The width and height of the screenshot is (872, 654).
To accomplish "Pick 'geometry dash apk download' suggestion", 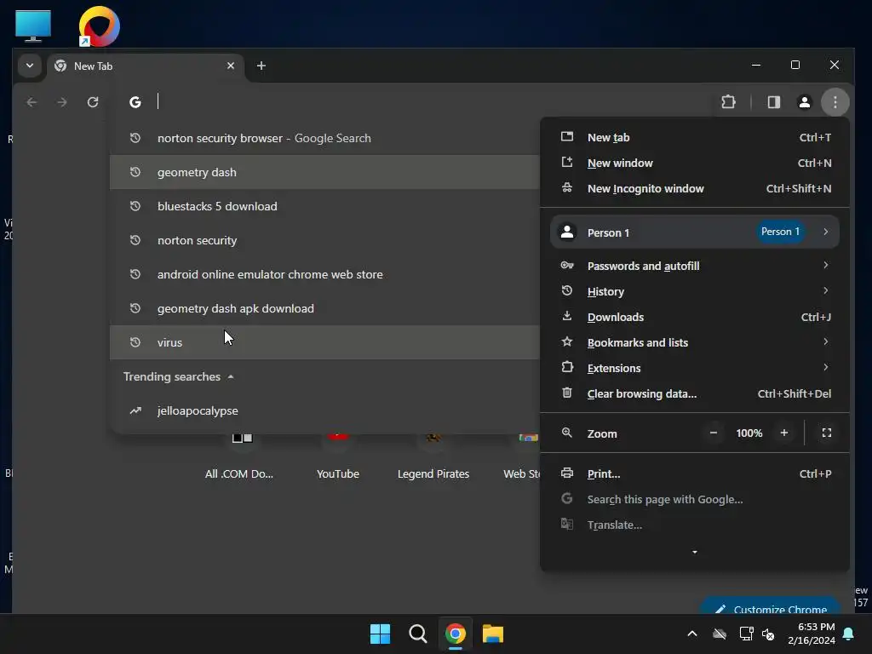I will [324, 308].
